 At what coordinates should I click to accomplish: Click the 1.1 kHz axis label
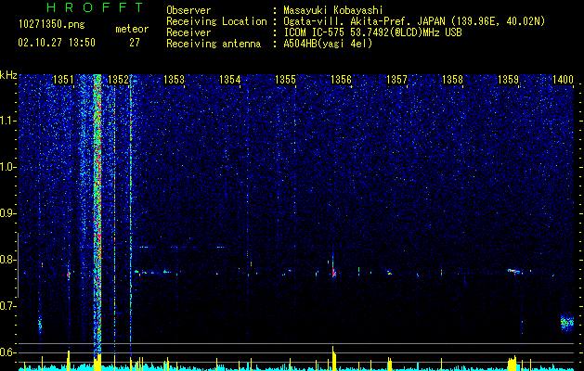[x=8, y=121]
